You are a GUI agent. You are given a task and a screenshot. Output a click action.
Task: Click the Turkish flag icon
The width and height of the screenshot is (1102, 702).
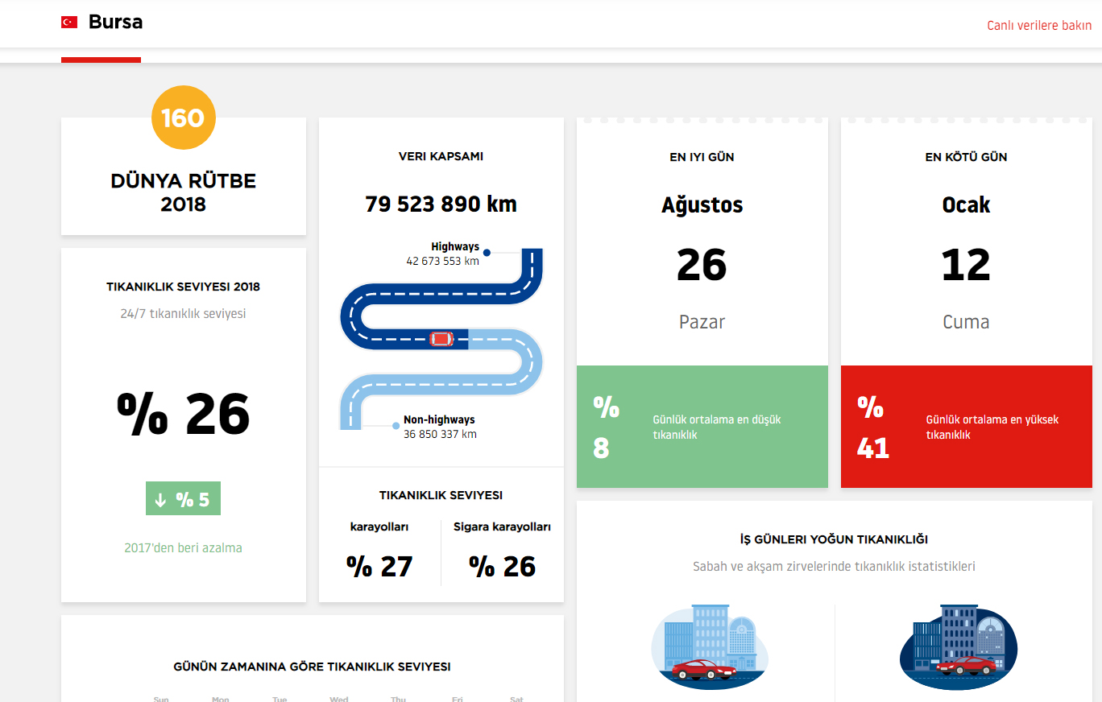(69, 23)
